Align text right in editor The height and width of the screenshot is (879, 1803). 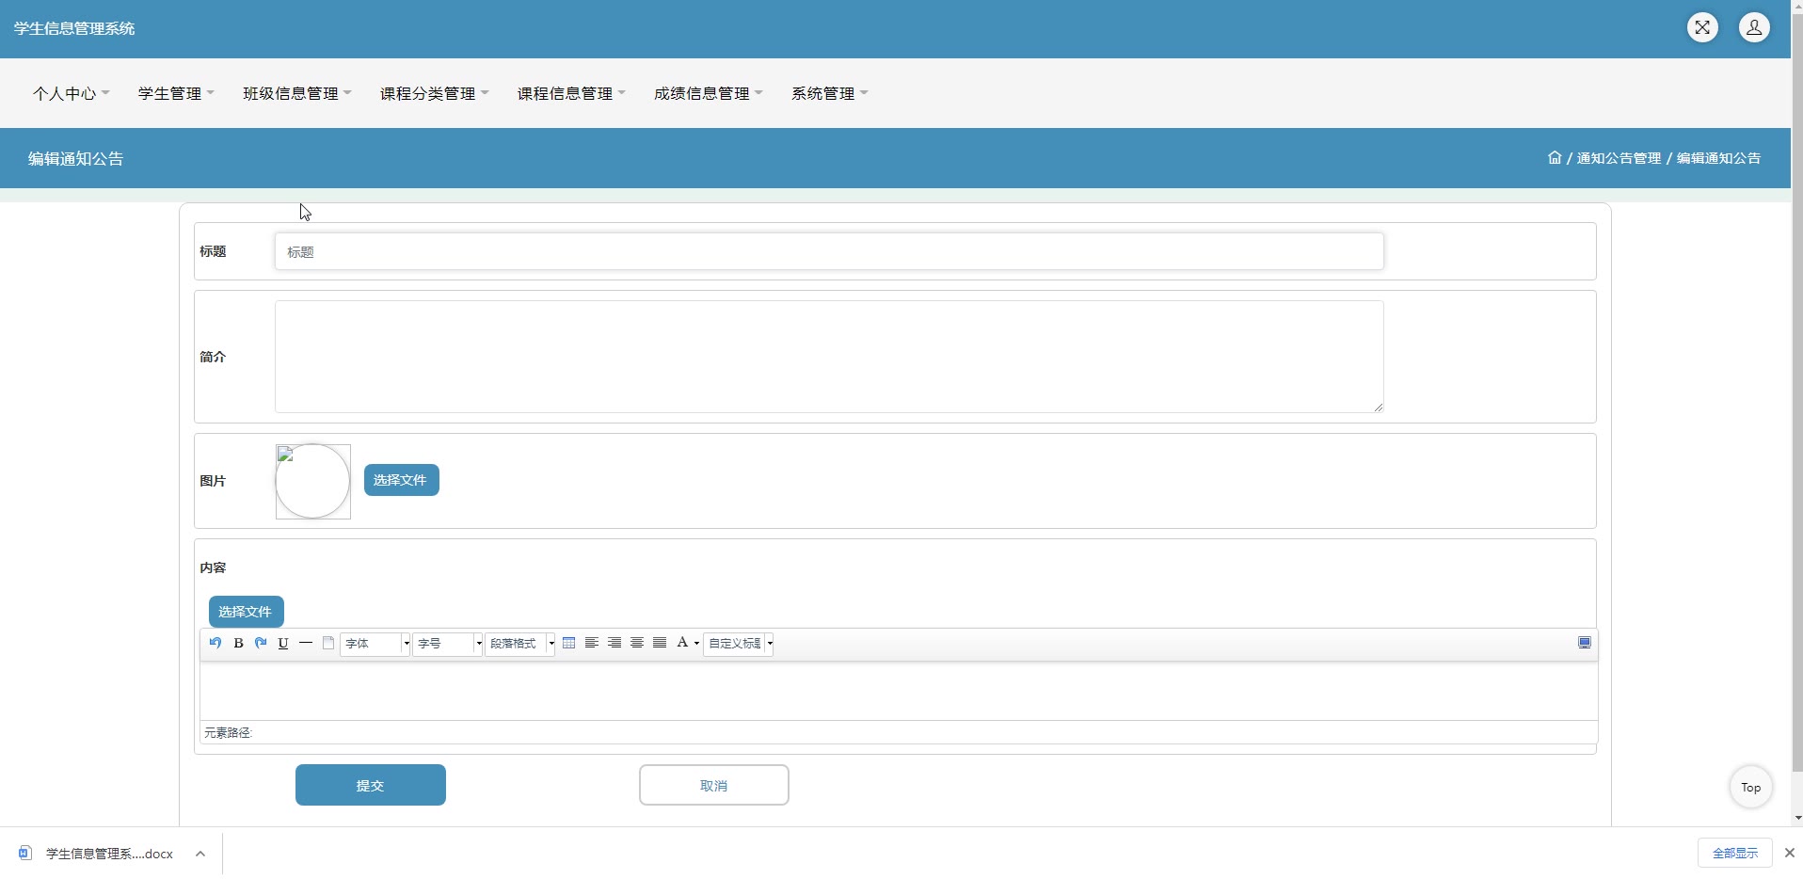tap(614, 643)
